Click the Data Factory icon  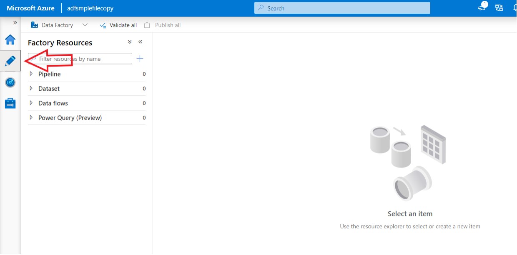click(35, 25)
